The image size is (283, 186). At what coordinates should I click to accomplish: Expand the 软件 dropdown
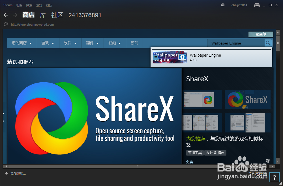click(70, 43)
